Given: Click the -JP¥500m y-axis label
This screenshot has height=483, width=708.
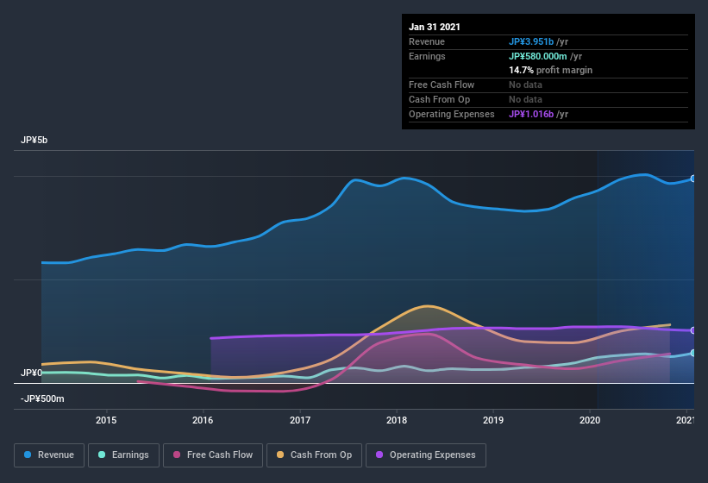Looking at the screenshot, I should point(42,399).
